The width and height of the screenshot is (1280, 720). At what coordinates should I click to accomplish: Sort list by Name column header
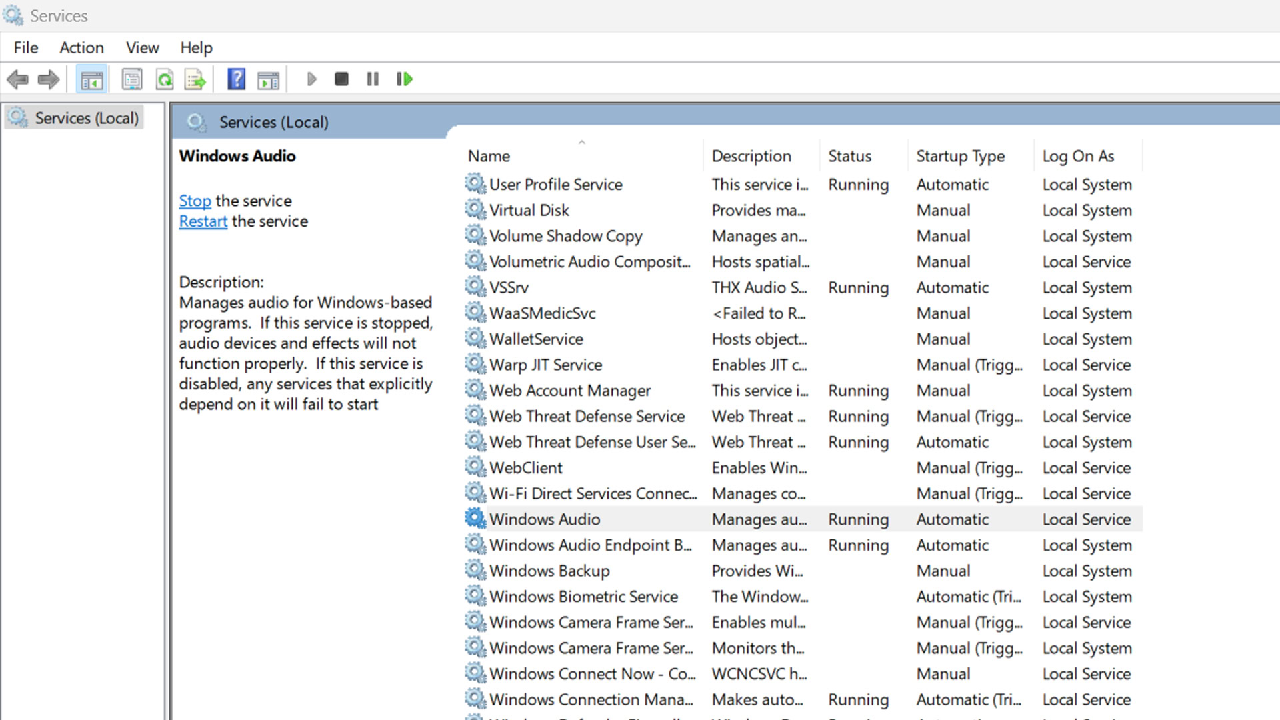coord(489,156)
